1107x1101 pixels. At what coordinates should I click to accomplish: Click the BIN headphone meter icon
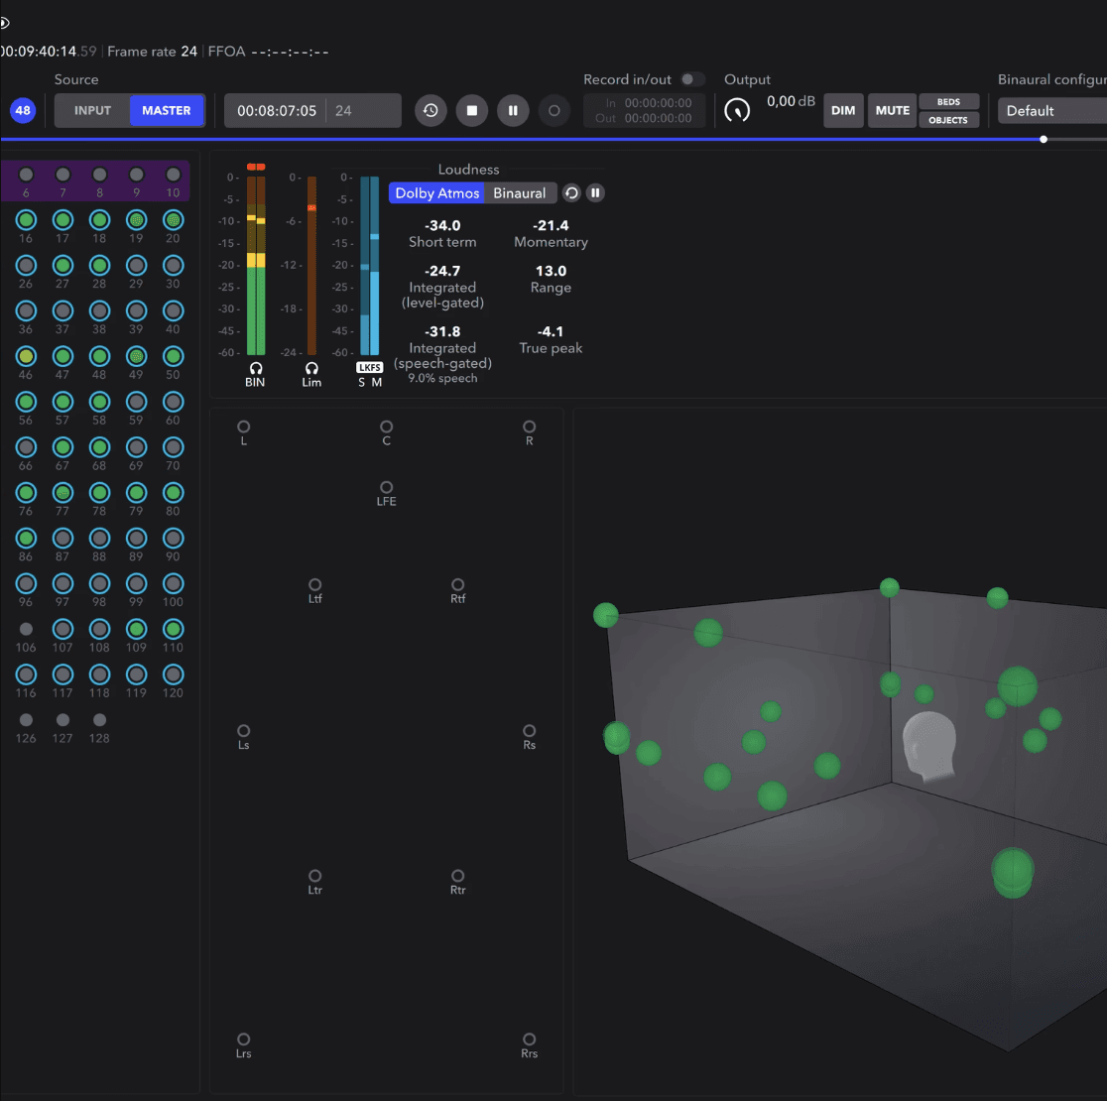[256, 368]
